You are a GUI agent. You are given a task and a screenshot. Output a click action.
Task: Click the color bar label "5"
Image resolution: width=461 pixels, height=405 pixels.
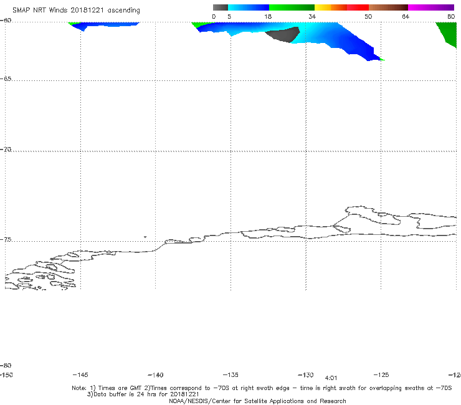tap(229, 16)
